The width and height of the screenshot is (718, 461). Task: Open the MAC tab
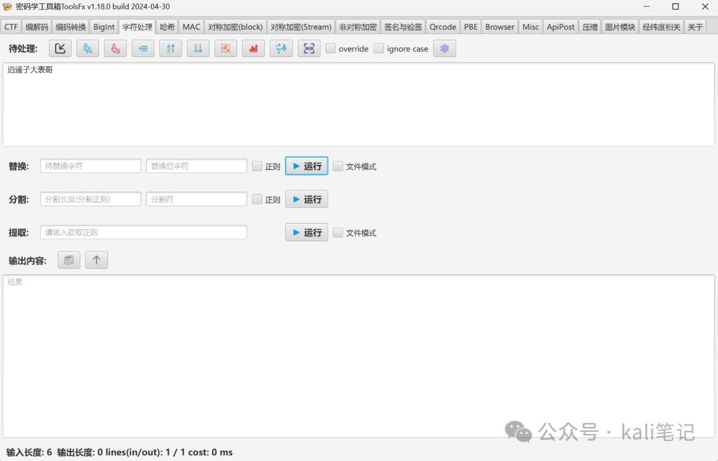coord(191,27)
